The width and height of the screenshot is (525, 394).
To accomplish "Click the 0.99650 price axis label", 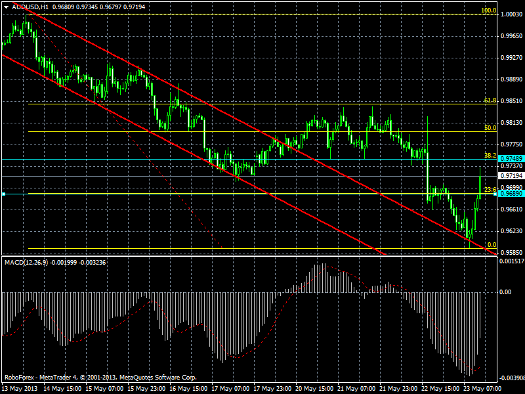I will (x=512, y=36).
